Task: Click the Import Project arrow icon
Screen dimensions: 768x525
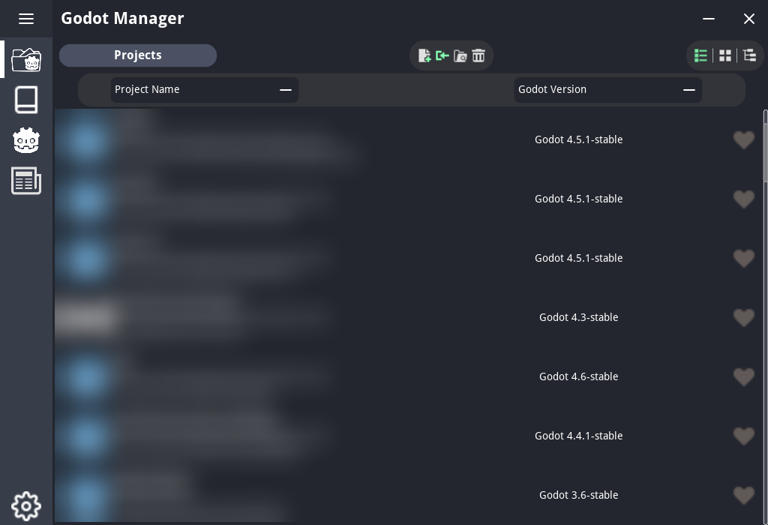Action: 442,55
